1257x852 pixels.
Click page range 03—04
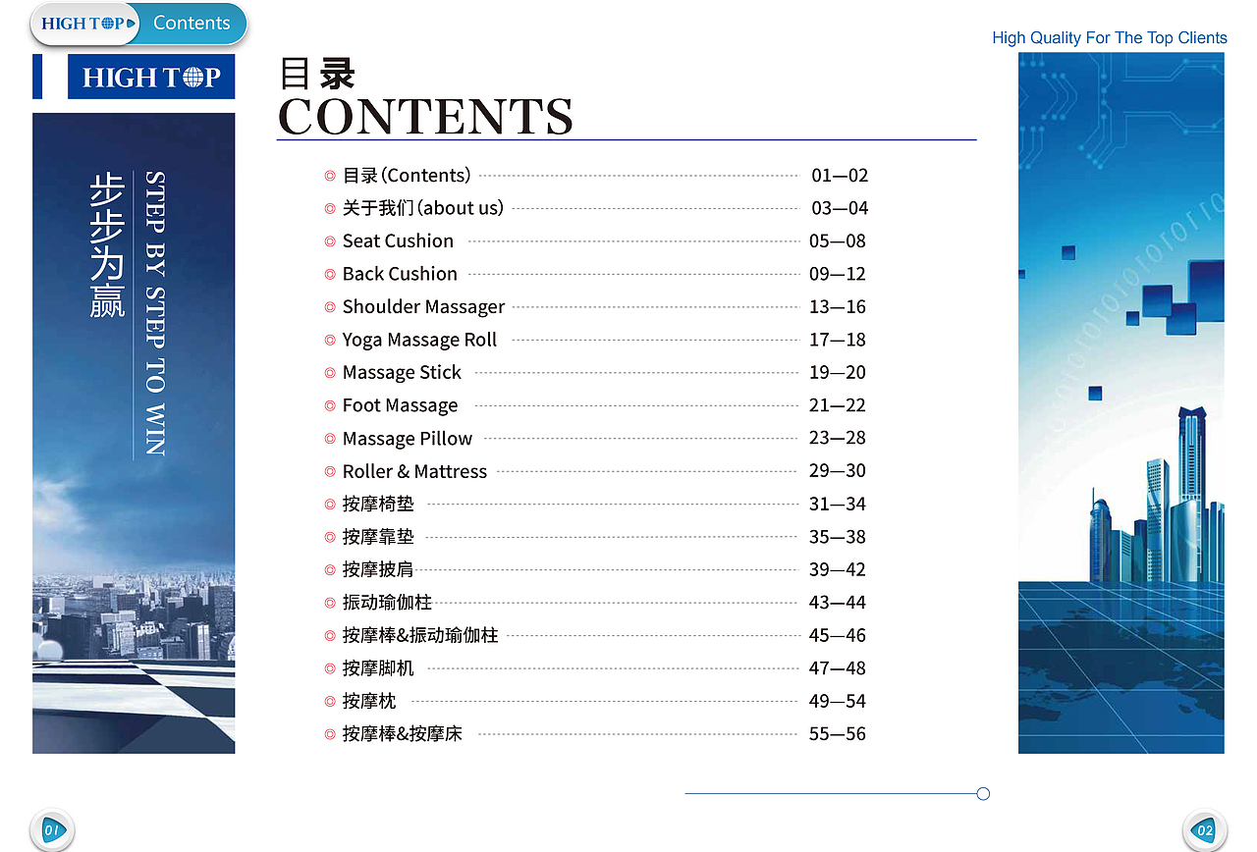(x=840, y=208)
